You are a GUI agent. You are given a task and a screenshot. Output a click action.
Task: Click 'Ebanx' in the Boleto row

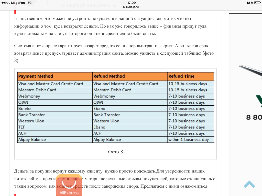tap(130, 108)
